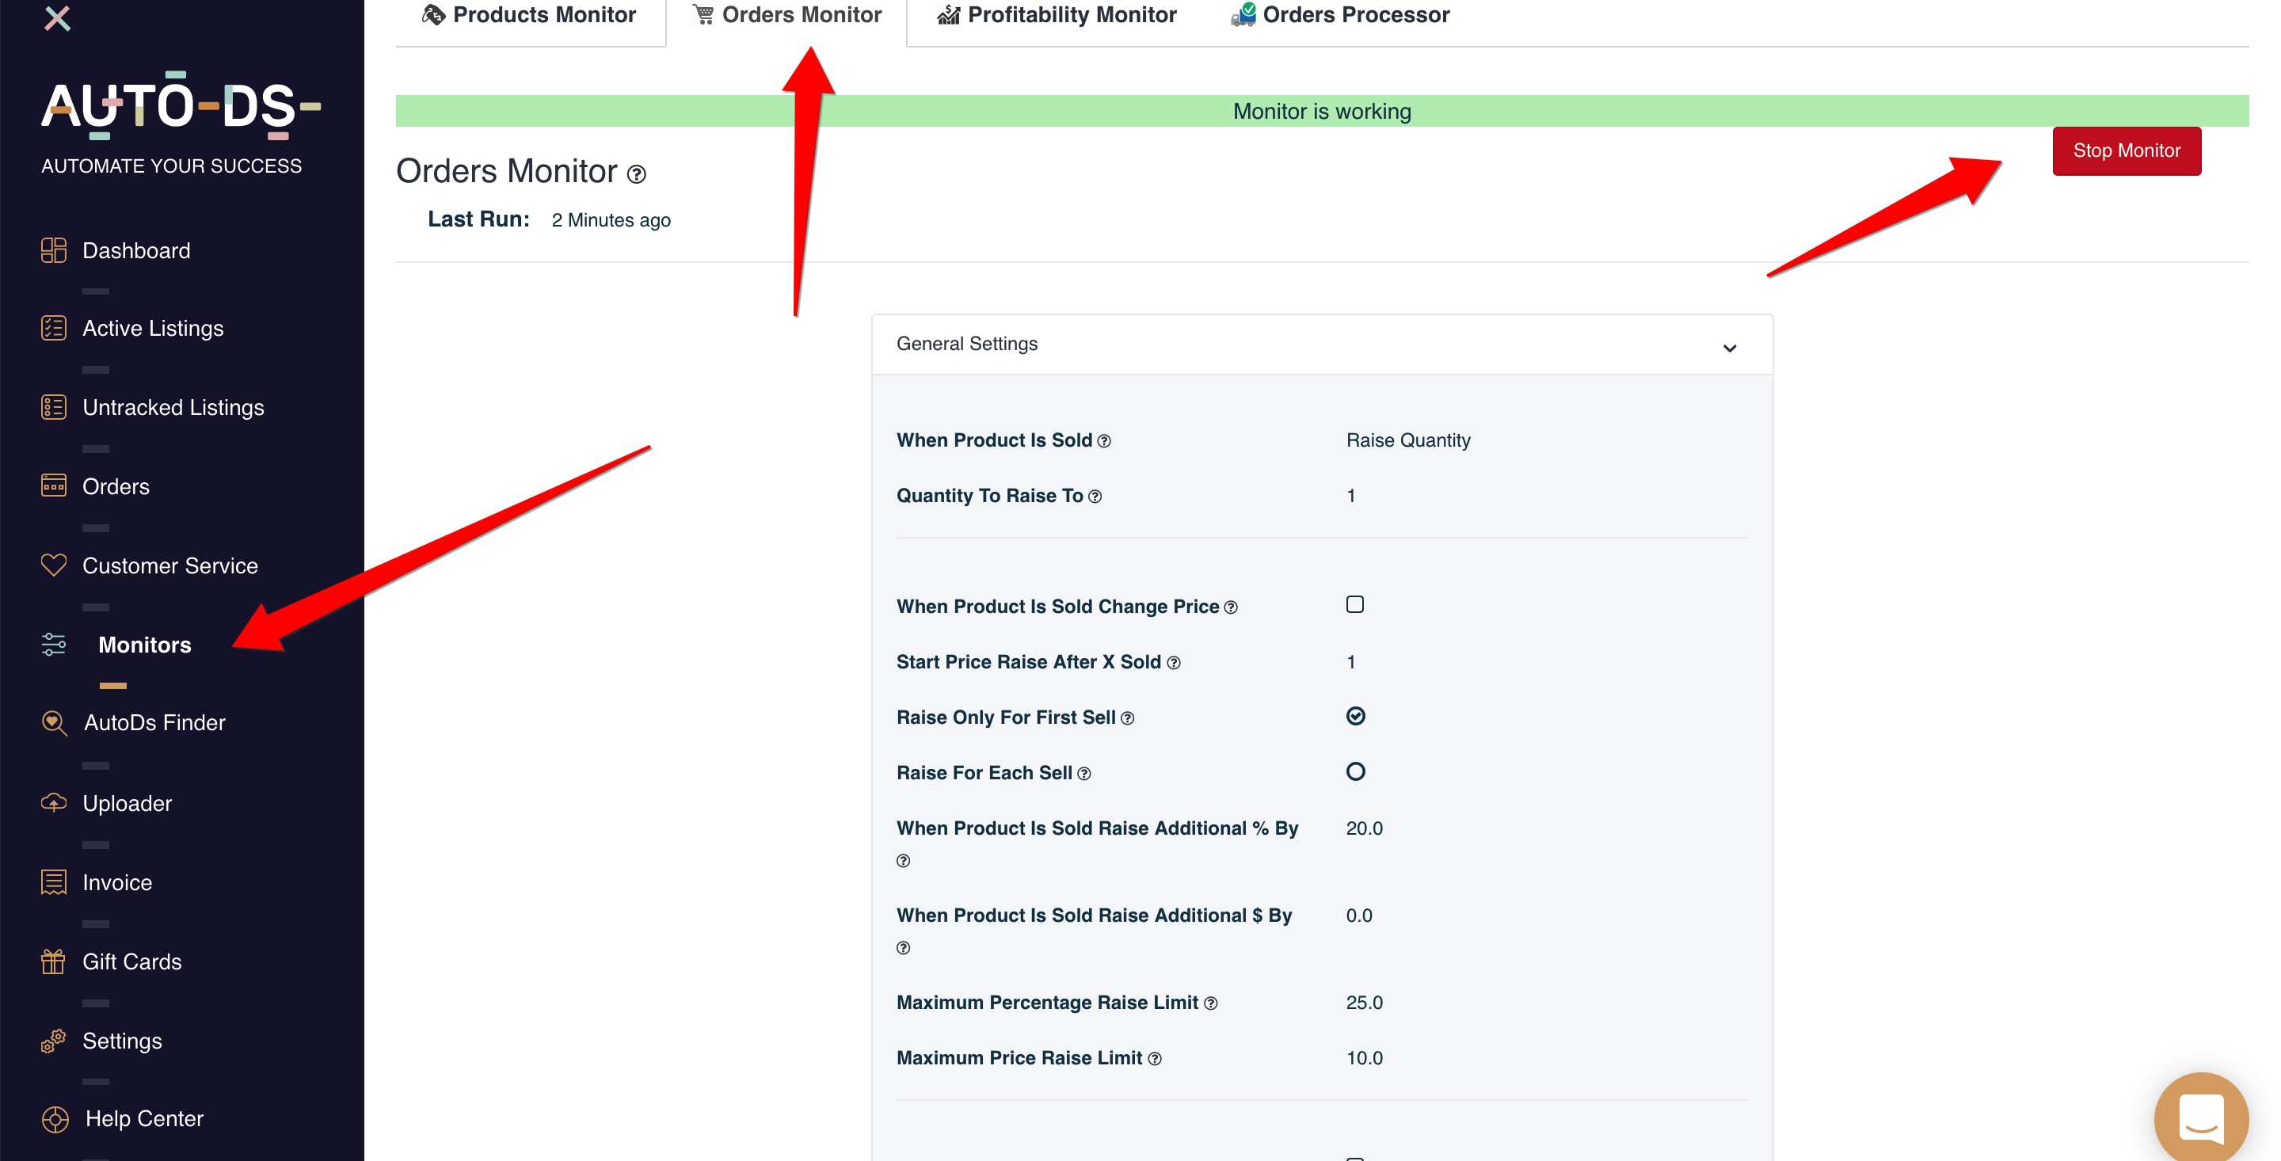Image resolution: width=2281 pixels, height=1161 pixels.
Task: Click the 10.0 maximum price limit value
Action: click(x=1365, y=1058)
